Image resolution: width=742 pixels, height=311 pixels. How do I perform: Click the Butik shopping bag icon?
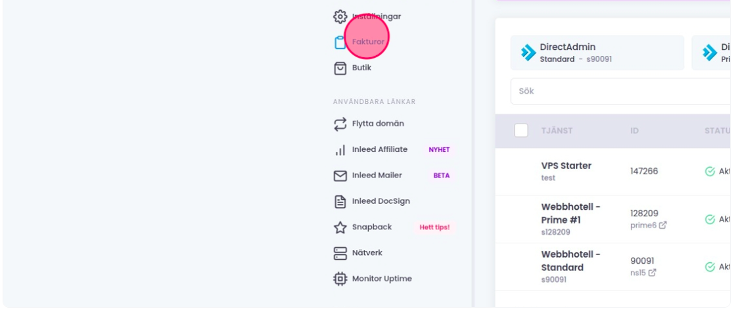tap(340, 68)
